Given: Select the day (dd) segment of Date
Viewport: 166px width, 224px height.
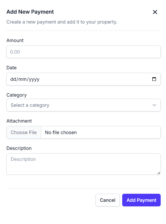Looking at the screenshot, I should point(13,79).
